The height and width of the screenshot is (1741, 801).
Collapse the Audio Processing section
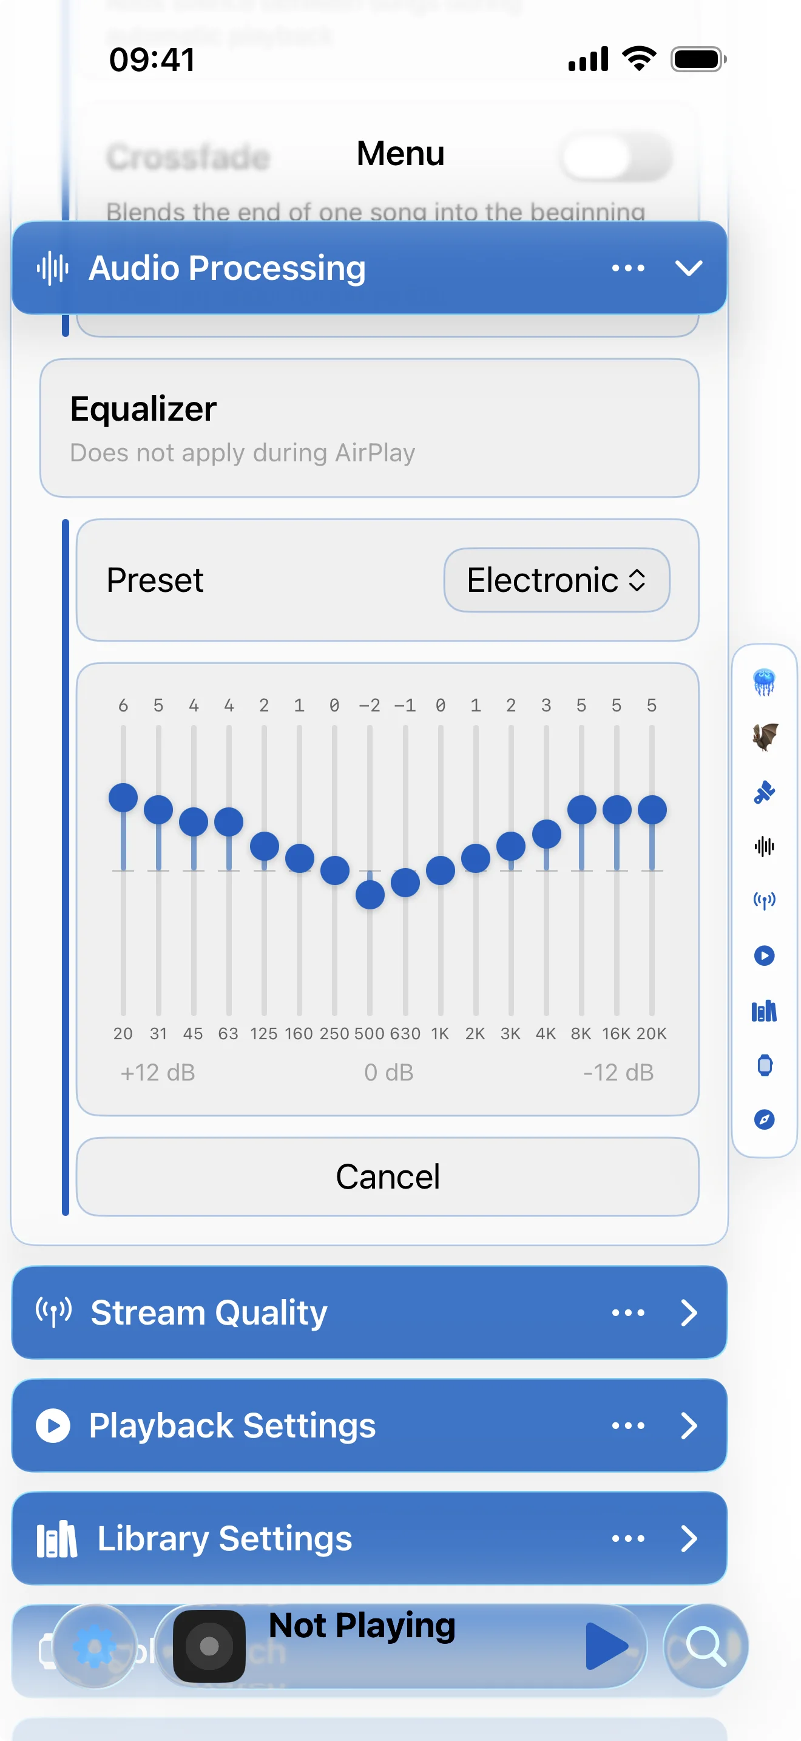click(689, 268)
